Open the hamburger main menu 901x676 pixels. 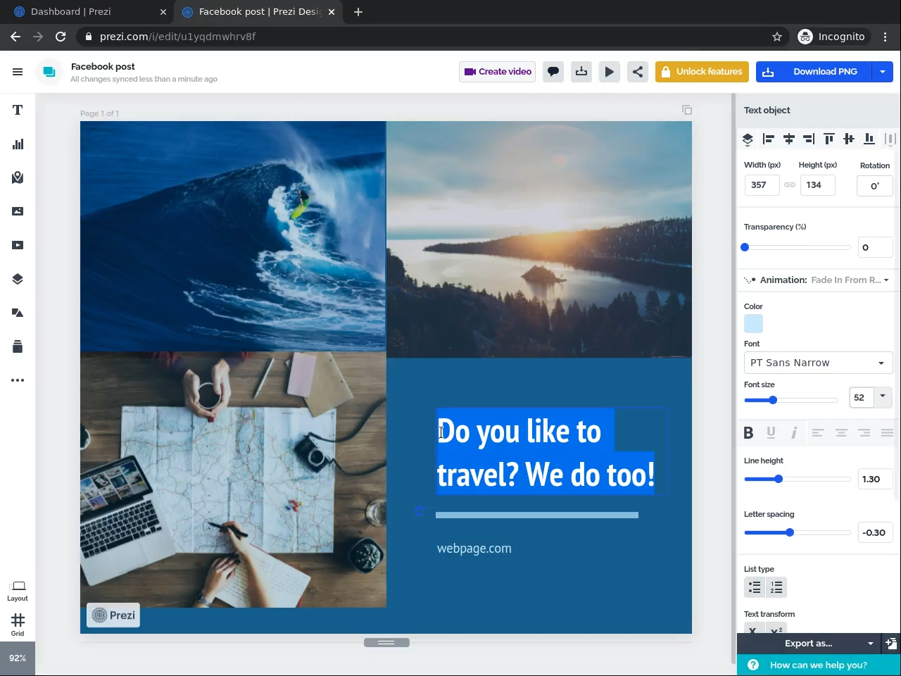[x=18, y=72]
